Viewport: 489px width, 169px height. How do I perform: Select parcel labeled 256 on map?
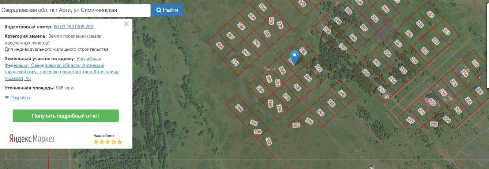point(409,34)
